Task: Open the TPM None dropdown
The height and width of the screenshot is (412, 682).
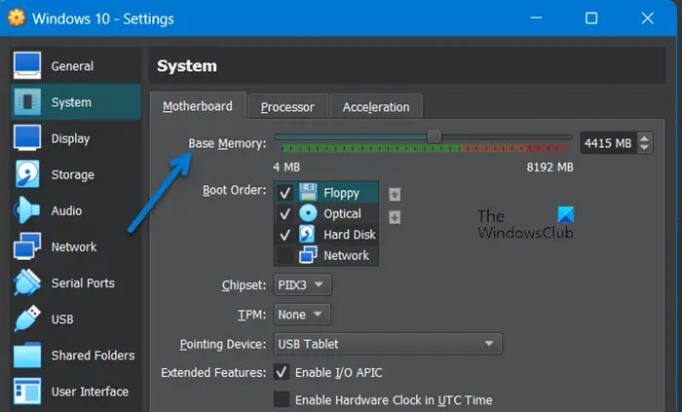Action: pos(302,315)
